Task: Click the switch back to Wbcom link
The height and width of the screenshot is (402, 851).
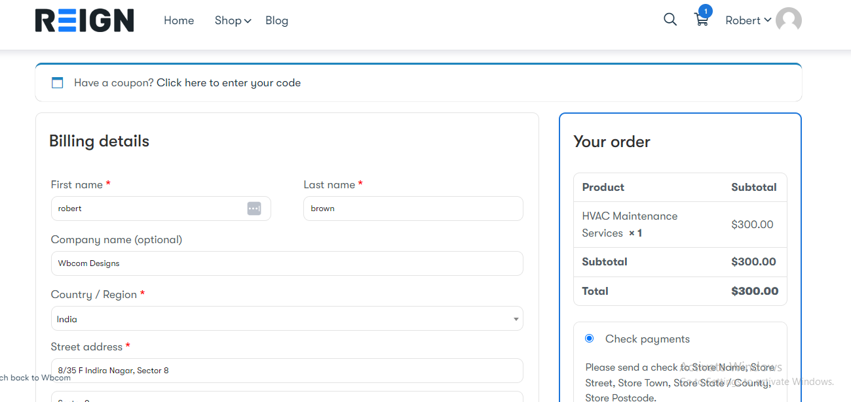Action: pos(35,378)
